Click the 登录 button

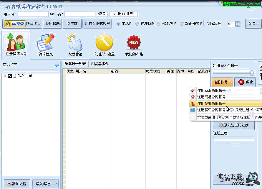(x=102, y=14)
